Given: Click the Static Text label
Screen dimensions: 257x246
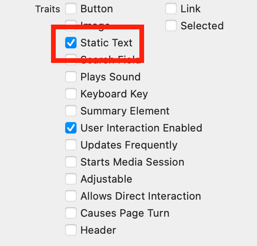Looking at the screenshot, I should [x=106, y=43].
